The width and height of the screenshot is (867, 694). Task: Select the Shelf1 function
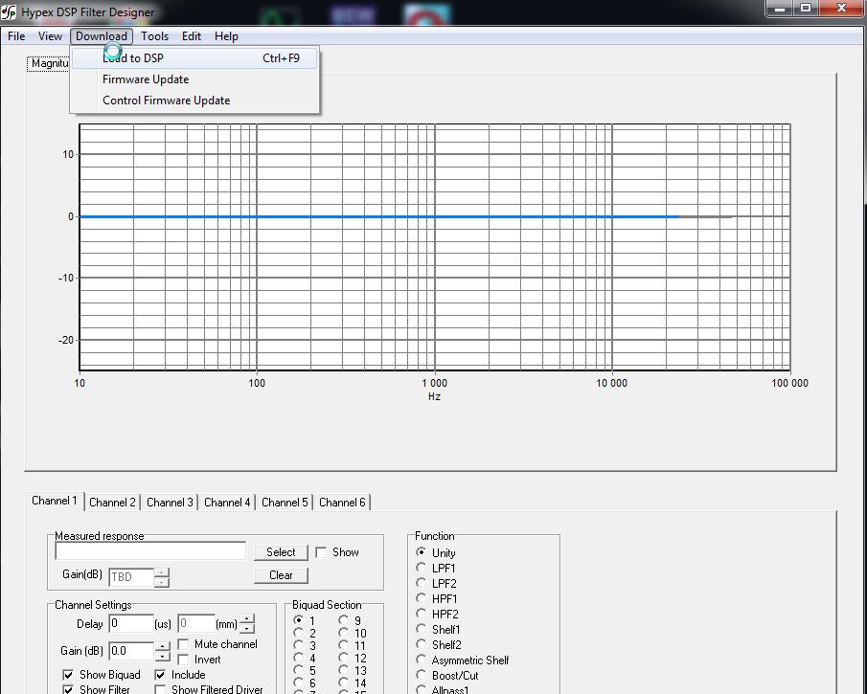[422, 629]
